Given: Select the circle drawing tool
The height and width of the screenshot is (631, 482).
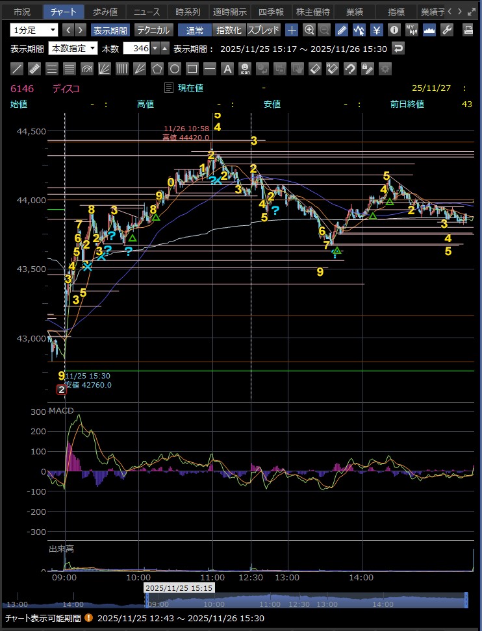Looking at the screenshot, I should (175, 68).
